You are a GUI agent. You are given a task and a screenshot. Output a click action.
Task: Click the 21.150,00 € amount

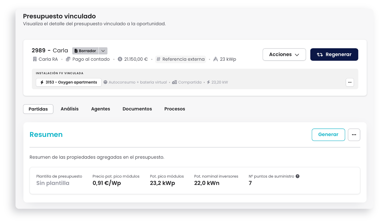(136, 59)
